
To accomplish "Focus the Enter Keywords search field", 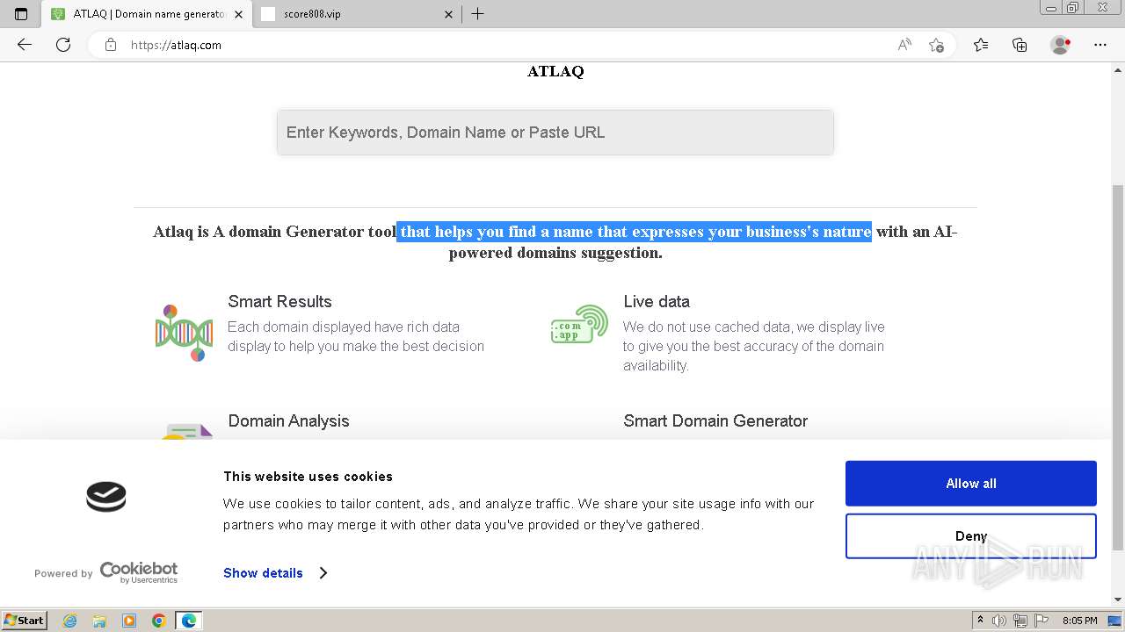I will [x=555, y=133].
